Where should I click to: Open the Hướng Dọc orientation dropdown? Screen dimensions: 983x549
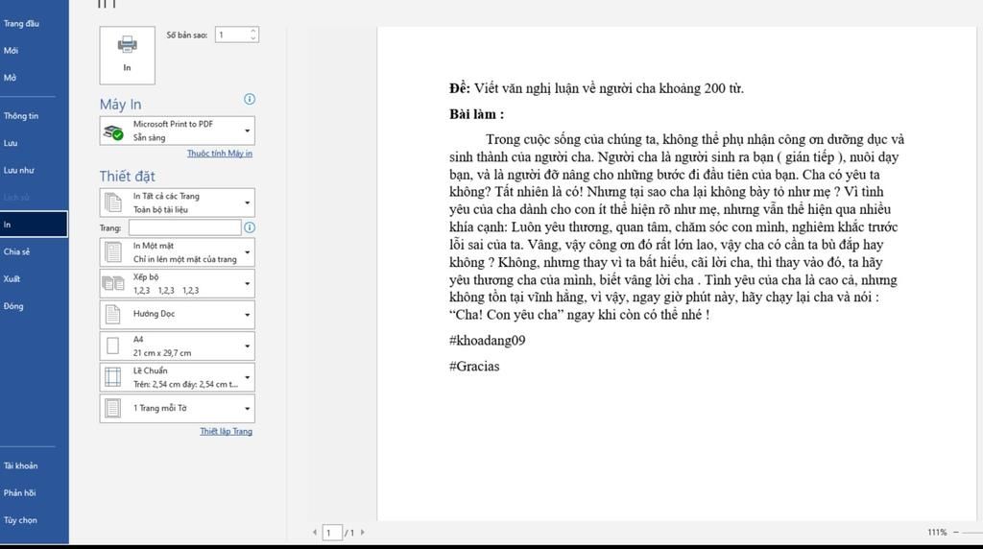(178, 315)
